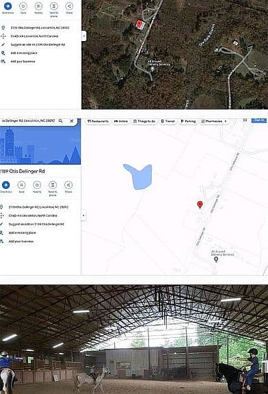The image size is (268, 394).
Task: Select the Restaurants chip
Action: 98,121
